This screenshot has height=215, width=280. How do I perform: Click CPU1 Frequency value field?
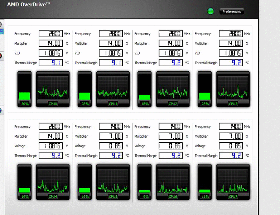click(x=111, y=34)
